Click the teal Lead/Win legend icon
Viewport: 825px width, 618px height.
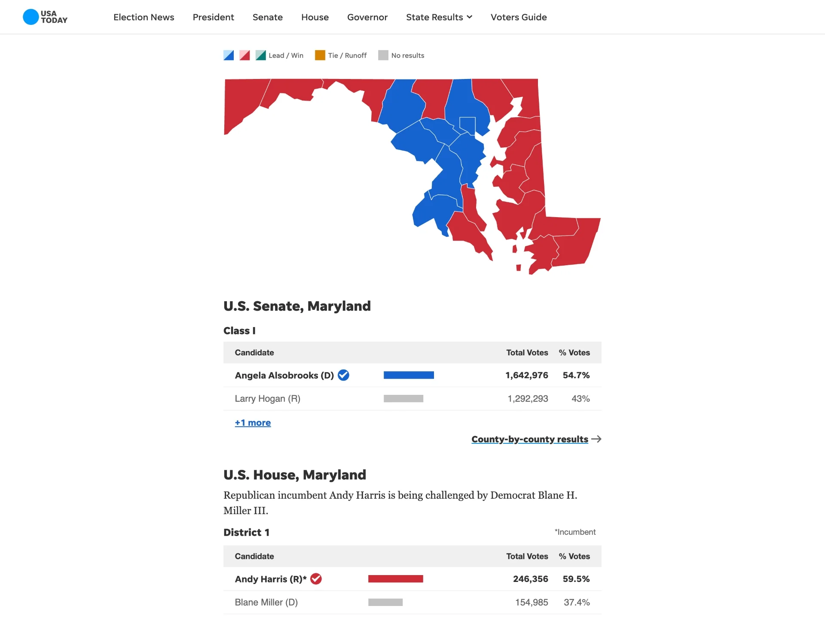[260, 55]
